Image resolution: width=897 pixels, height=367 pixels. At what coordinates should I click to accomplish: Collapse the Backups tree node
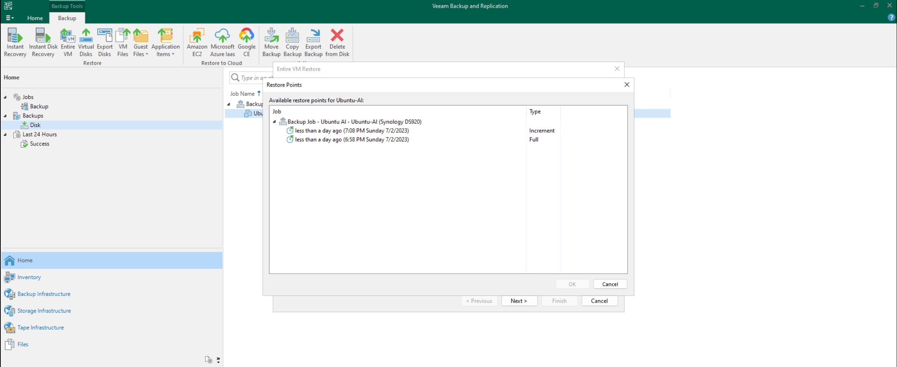5,116
